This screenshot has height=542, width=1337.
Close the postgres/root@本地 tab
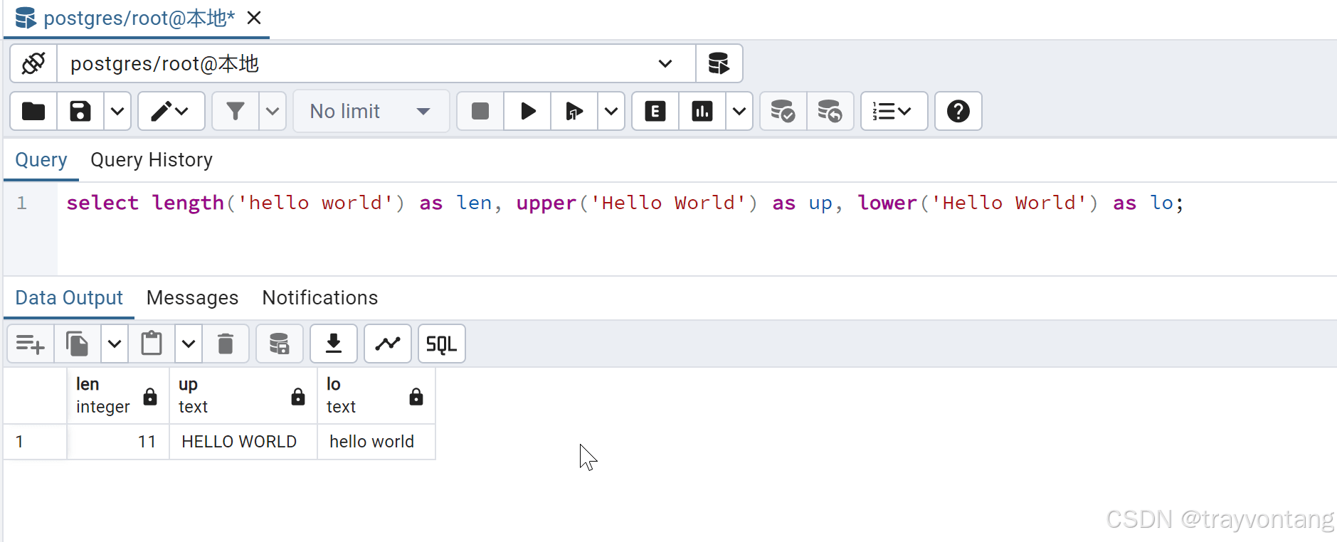(254, 18)
